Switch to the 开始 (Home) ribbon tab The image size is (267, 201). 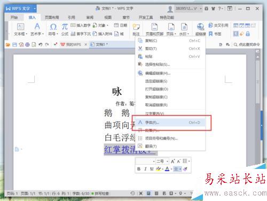pos(14,18)
